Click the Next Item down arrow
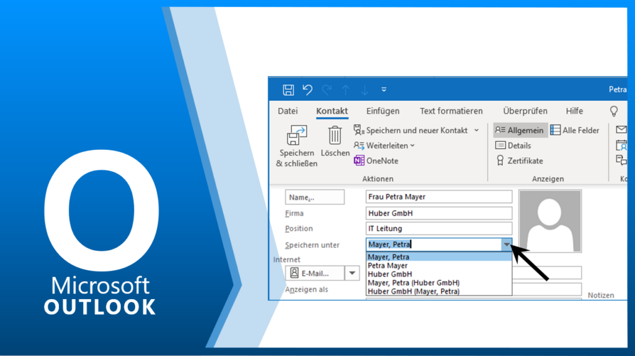 [365, 90]
